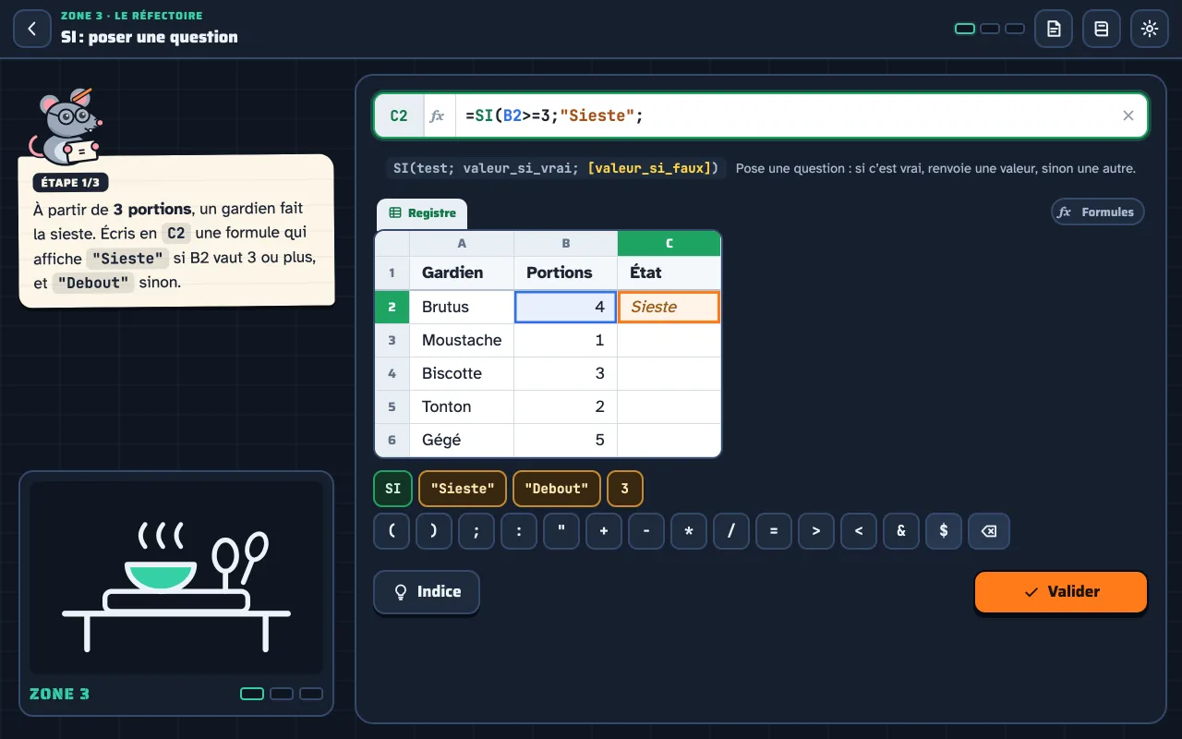1182x739 pixels.
Task: Insert dollar sign key
Action: (x=944, y=531)
